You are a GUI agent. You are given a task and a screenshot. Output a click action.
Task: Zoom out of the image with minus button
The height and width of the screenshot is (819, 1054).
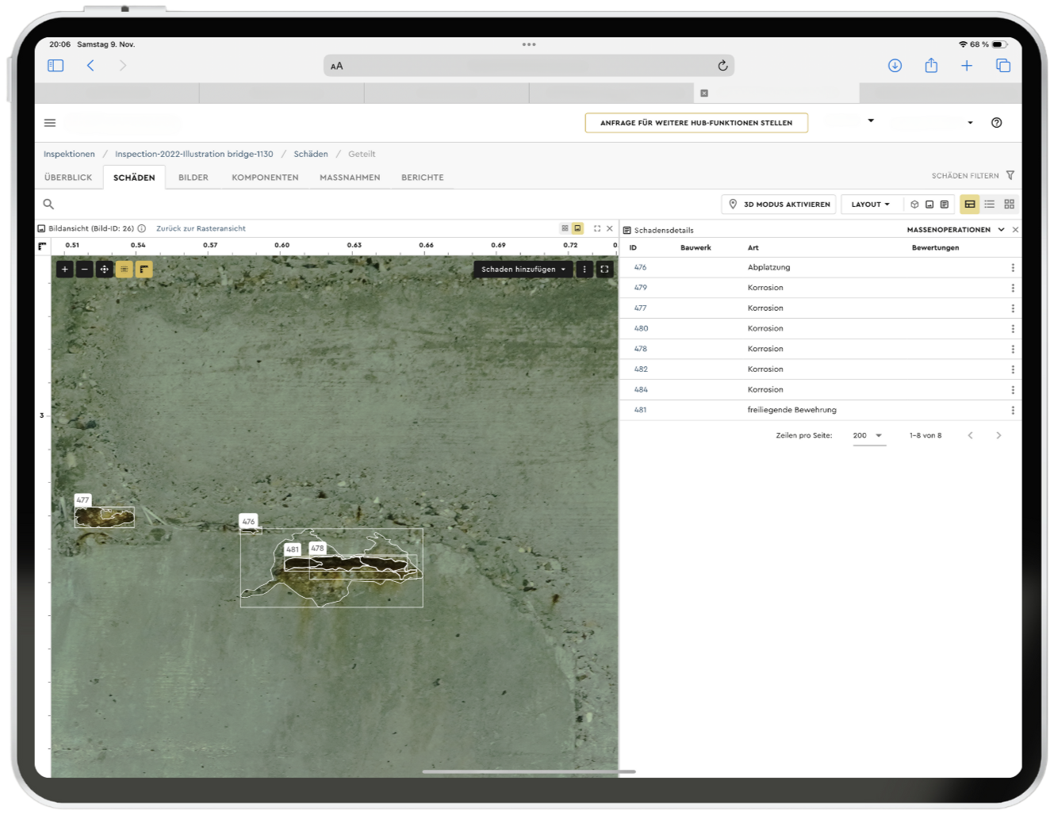[x=85, y=270]
